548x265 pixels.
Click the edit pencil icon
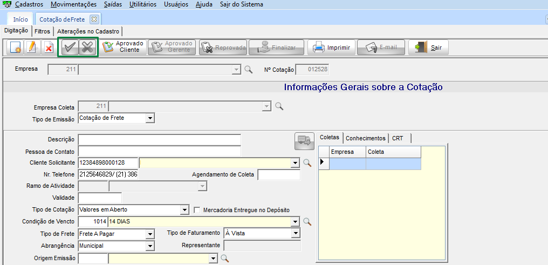[x=31, y=47]
